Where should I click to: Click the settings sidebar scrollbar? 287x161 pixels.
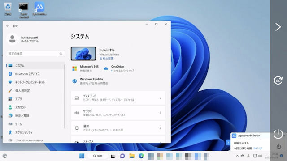(x=65, y=97)
